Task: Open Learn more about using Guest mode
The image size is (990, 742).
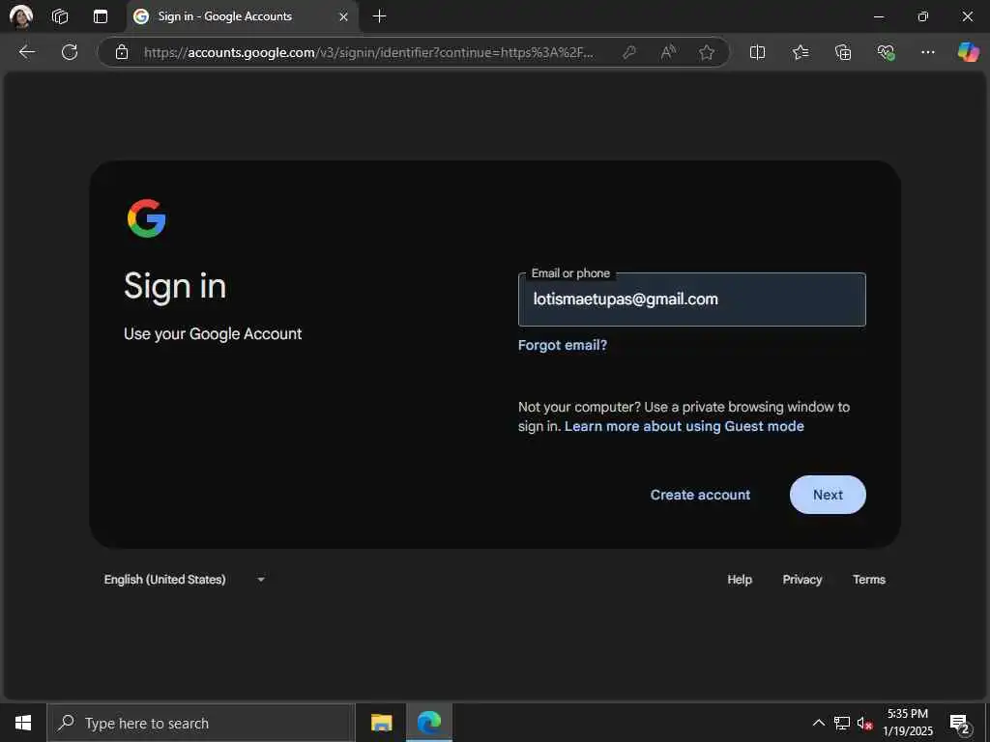Action: click(684, 426)
